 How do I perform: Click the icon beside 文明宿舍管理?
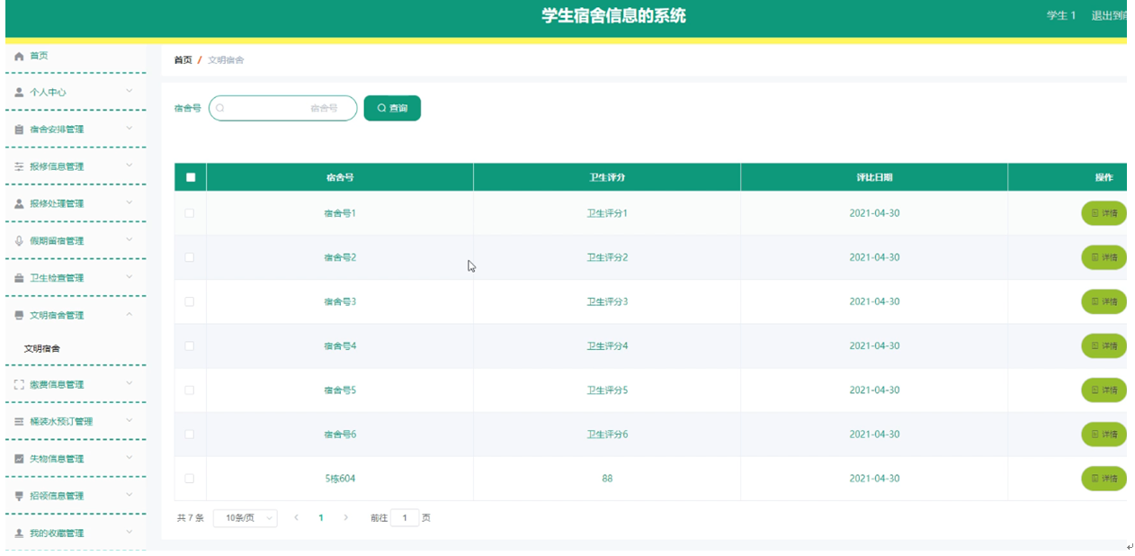pos(20,315)
